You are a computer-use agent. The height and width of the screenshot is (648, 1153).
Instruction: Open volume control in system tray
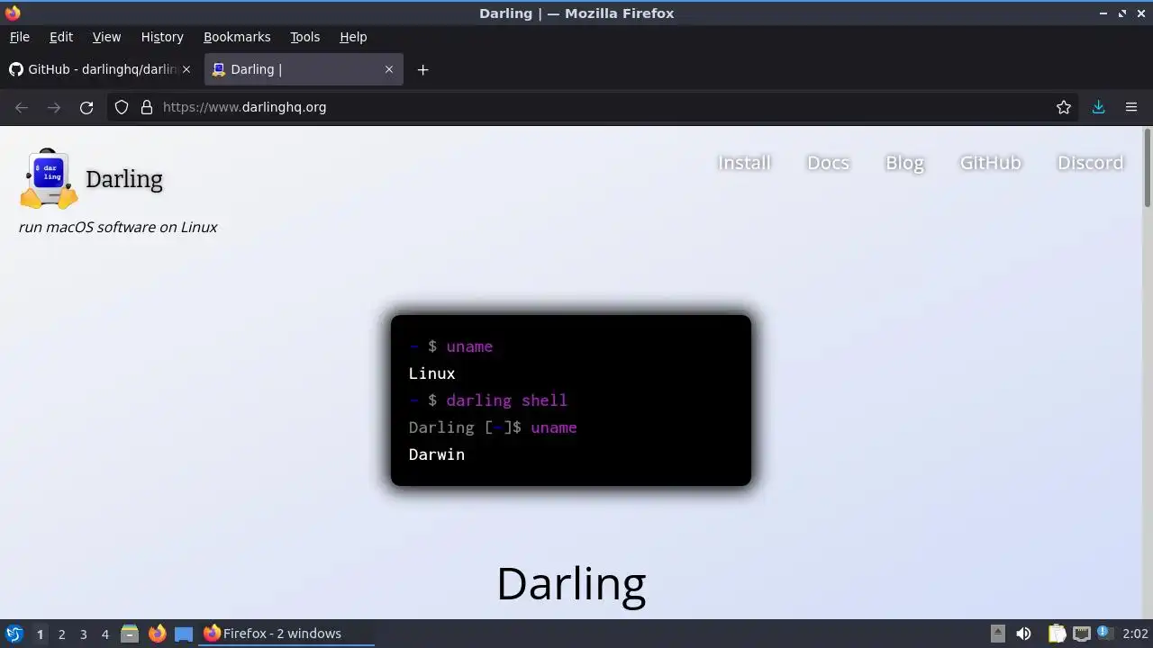tap(1023, 634)
